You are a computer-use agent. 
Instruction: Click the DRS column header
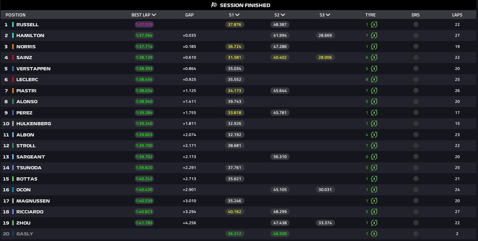(x=415, y=15)
